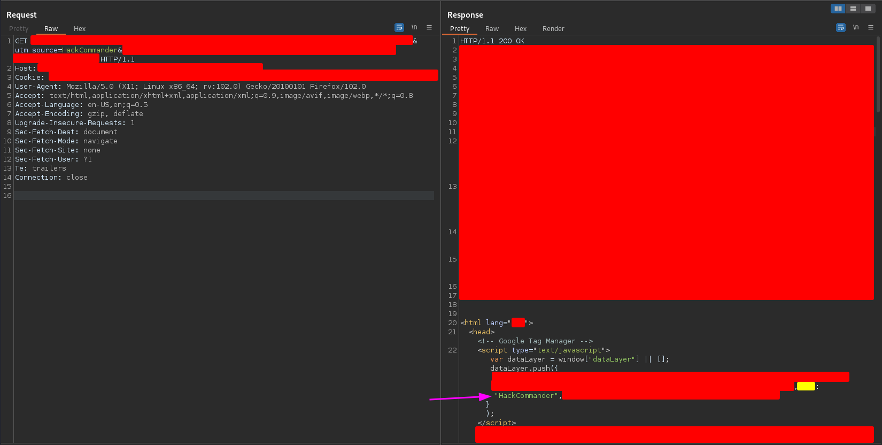
Task: Click the Sec-Fetch-User: ?1 line
Action: (x=53, y=159)
